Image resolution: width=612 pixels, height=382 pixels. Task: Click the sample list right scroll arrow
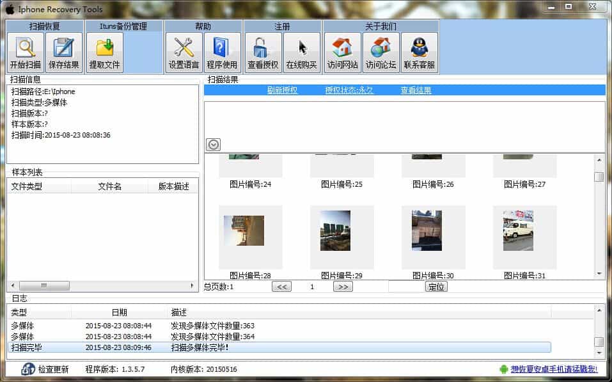coord(192,285)
